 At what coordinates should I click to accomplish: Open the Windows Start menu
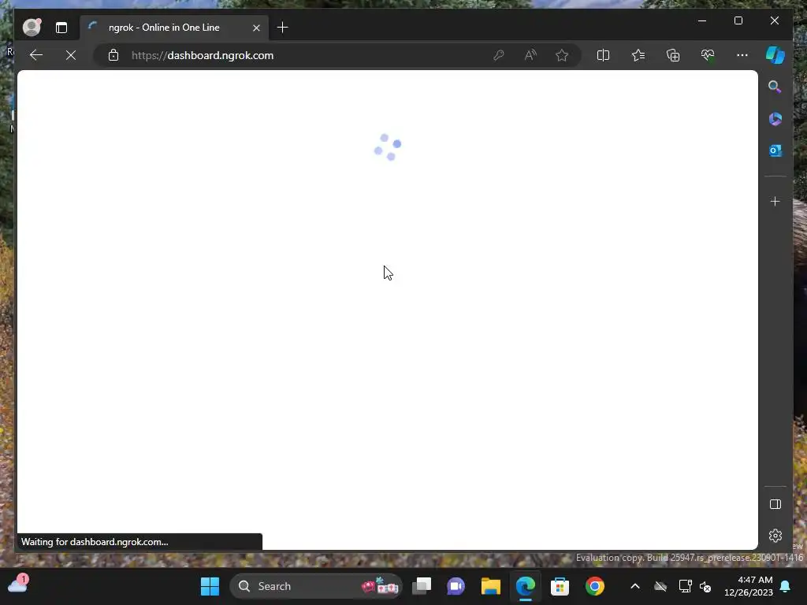(x=210, y=586)
